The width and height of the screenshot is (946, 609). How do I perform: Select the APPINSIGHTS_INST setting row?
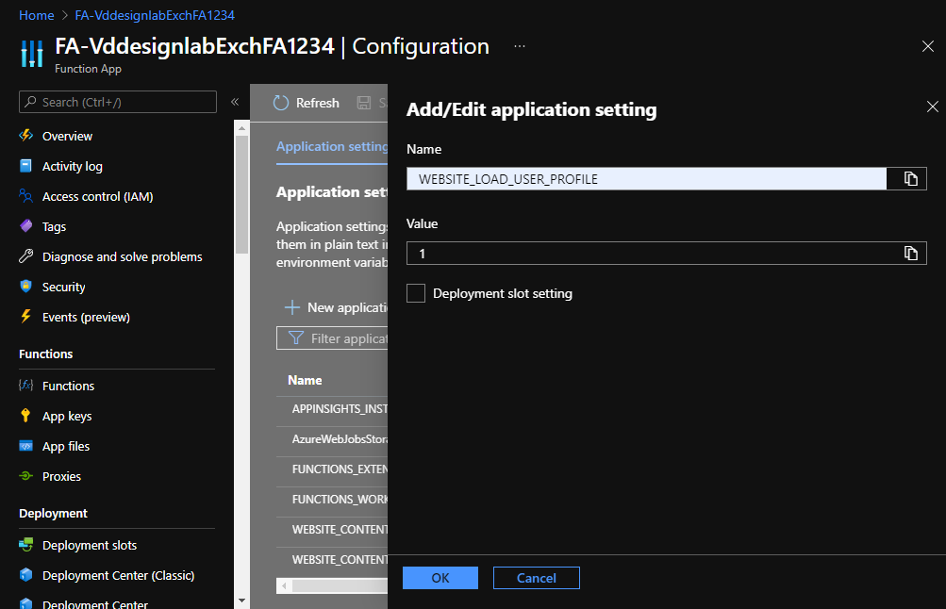point(332,409)
